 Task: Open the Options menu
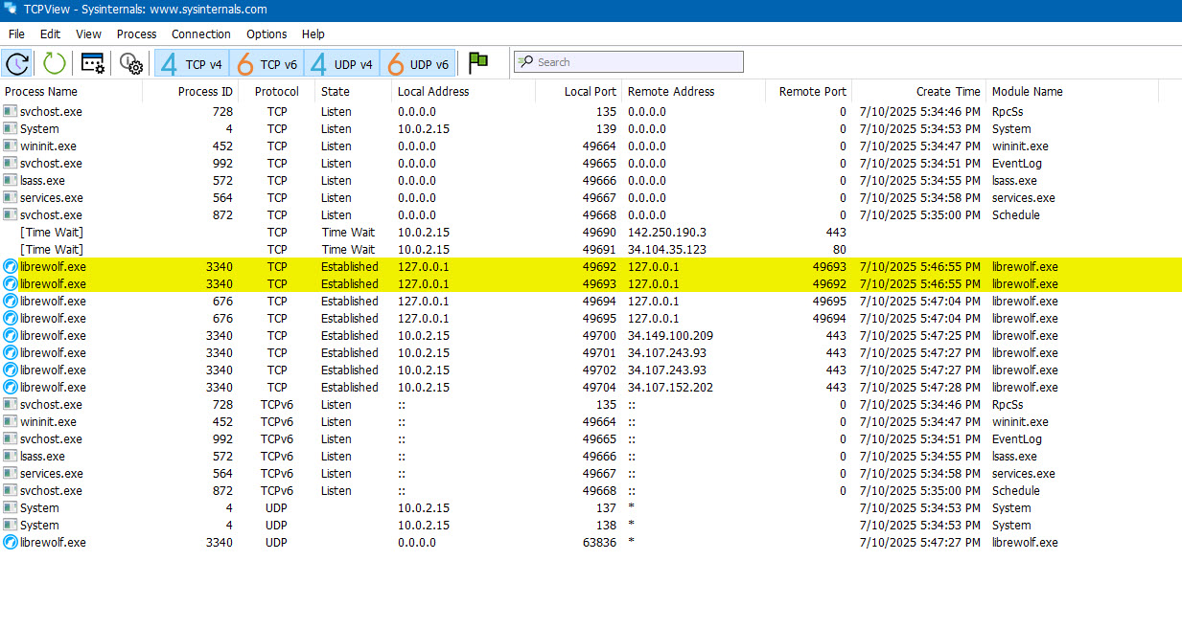pyautogui.click(x=267, y=34)
